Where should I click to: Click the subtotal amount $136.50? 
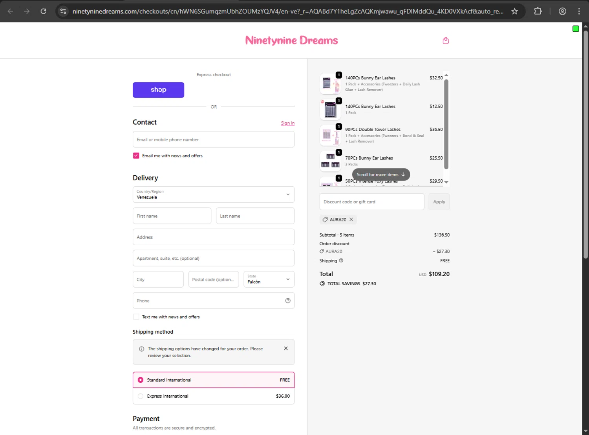442,235
